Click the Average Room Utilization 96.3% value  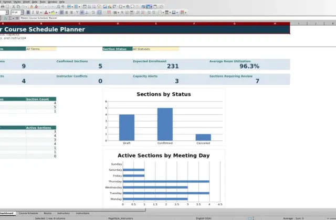tap(249, 67)
